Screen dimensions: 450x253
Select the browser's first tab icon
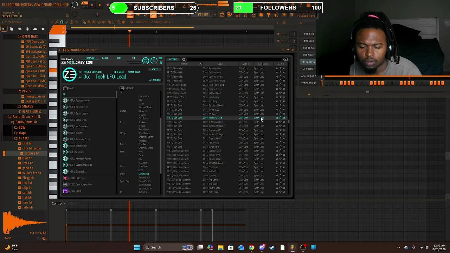[4, 29]
